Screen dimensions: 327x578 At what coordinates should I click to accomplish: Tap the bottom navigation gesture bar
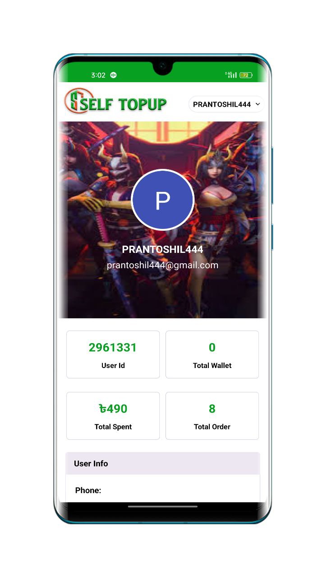click(163, 507)
